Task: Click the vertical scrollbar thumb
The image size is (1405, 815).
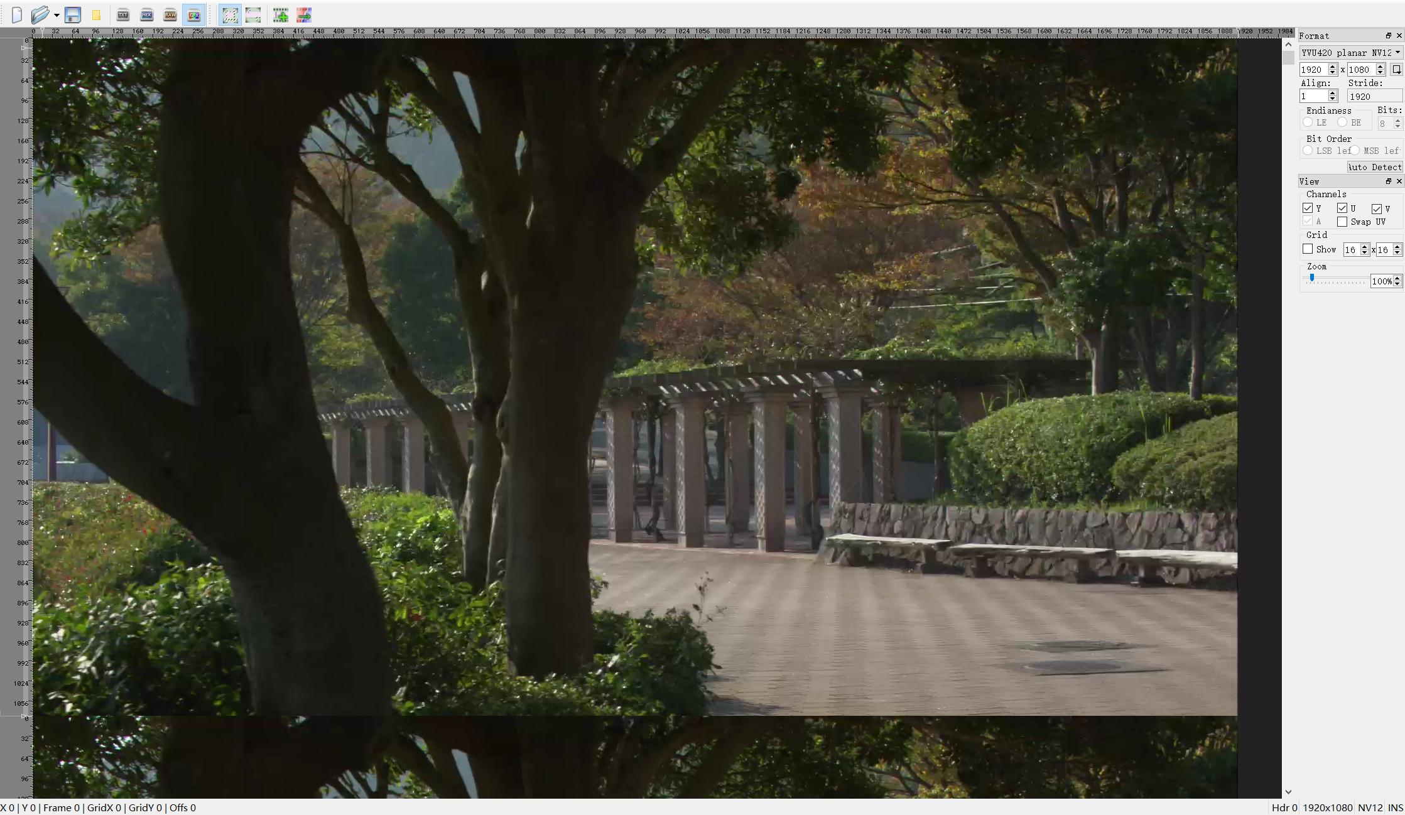Action: [1288, 57]
